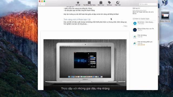Open the Cập nhật updates tab
173x97 pixels.
[x=118, y=3]
